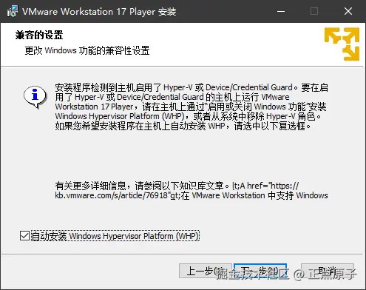Click the 上一步 (Back) button
366x290 pixels.
click(205, 271)
